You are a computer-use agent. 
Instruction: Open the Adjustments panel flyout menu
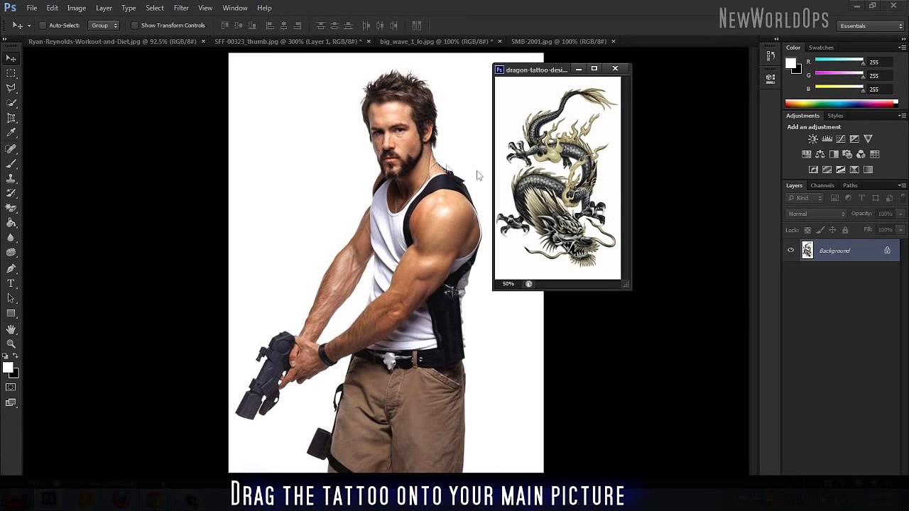coord(902,116)
